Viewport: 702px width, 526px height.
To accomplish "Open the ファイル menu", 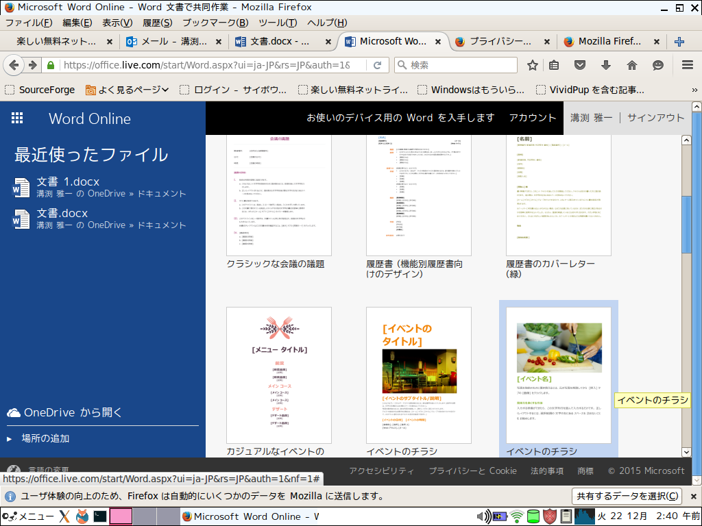I will click(x=29, y=23).
